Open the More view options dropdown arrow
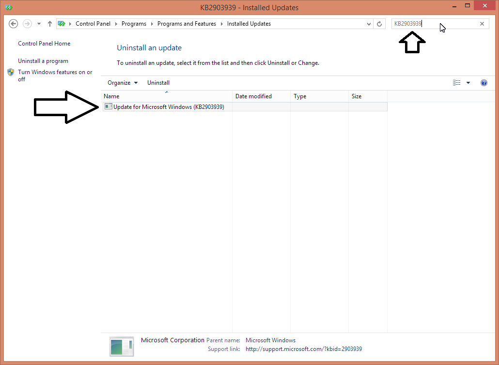The image size is (499, 365). (x=468, y=83)
